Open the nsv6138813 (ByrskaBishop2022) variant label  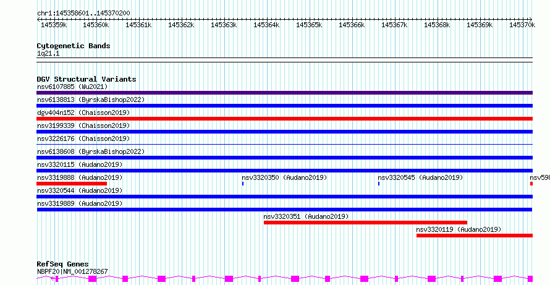pyautogui.click(x=91, y=100)
